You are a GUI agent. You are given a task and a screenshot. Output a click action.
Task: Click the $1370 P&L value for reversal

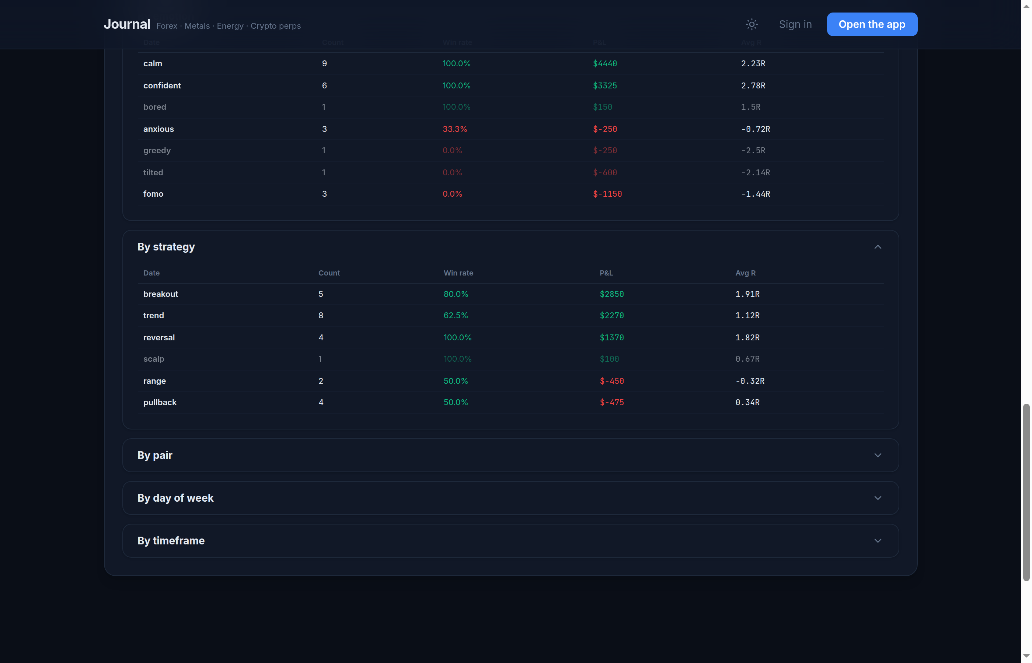pos(611,337)
